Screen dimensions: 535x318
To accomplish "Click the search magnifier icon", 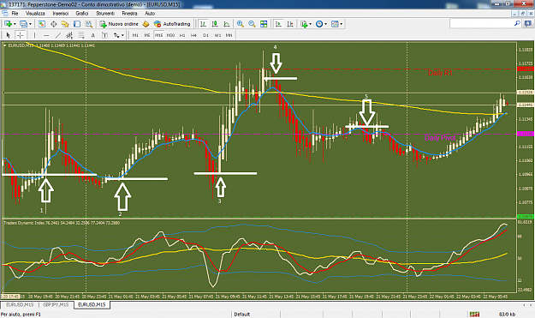I will 517,23.
